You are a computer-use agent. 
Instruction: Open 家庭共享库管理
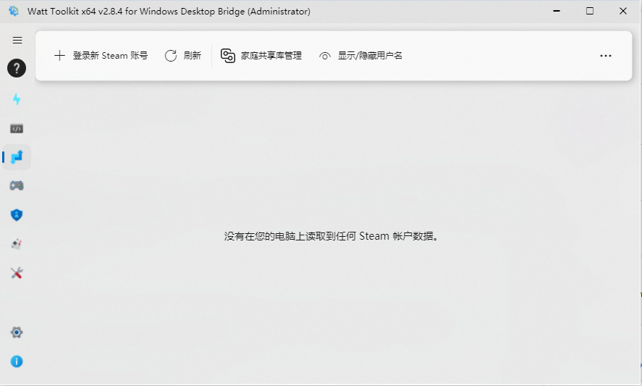pos(261,56)
